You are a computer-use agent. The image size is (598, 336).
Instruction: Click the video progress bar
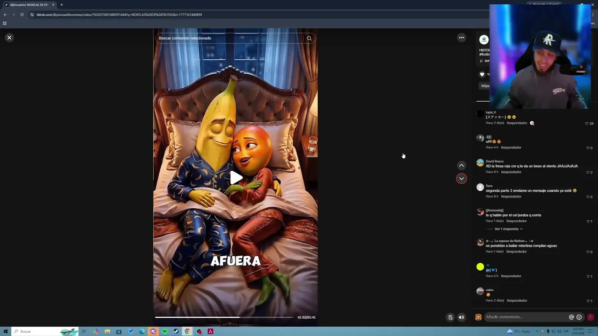pos(224,317)
